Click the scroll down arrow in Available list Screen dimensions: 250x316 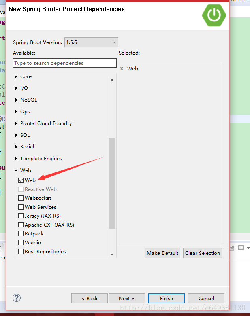click(x=112, y=254)
